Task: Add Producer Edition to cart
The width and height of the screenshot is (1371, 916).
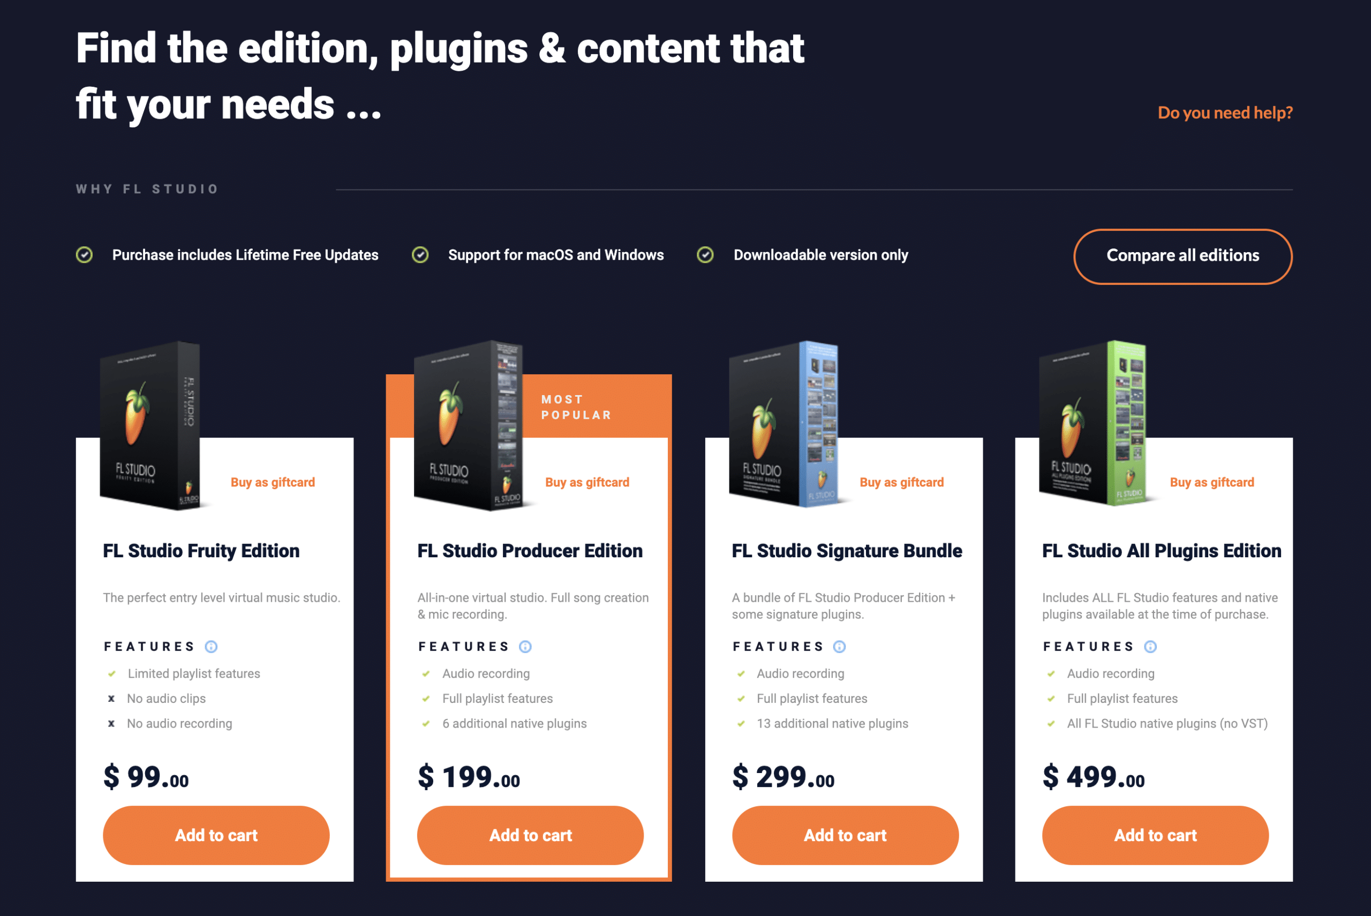Action: (531, 835)
